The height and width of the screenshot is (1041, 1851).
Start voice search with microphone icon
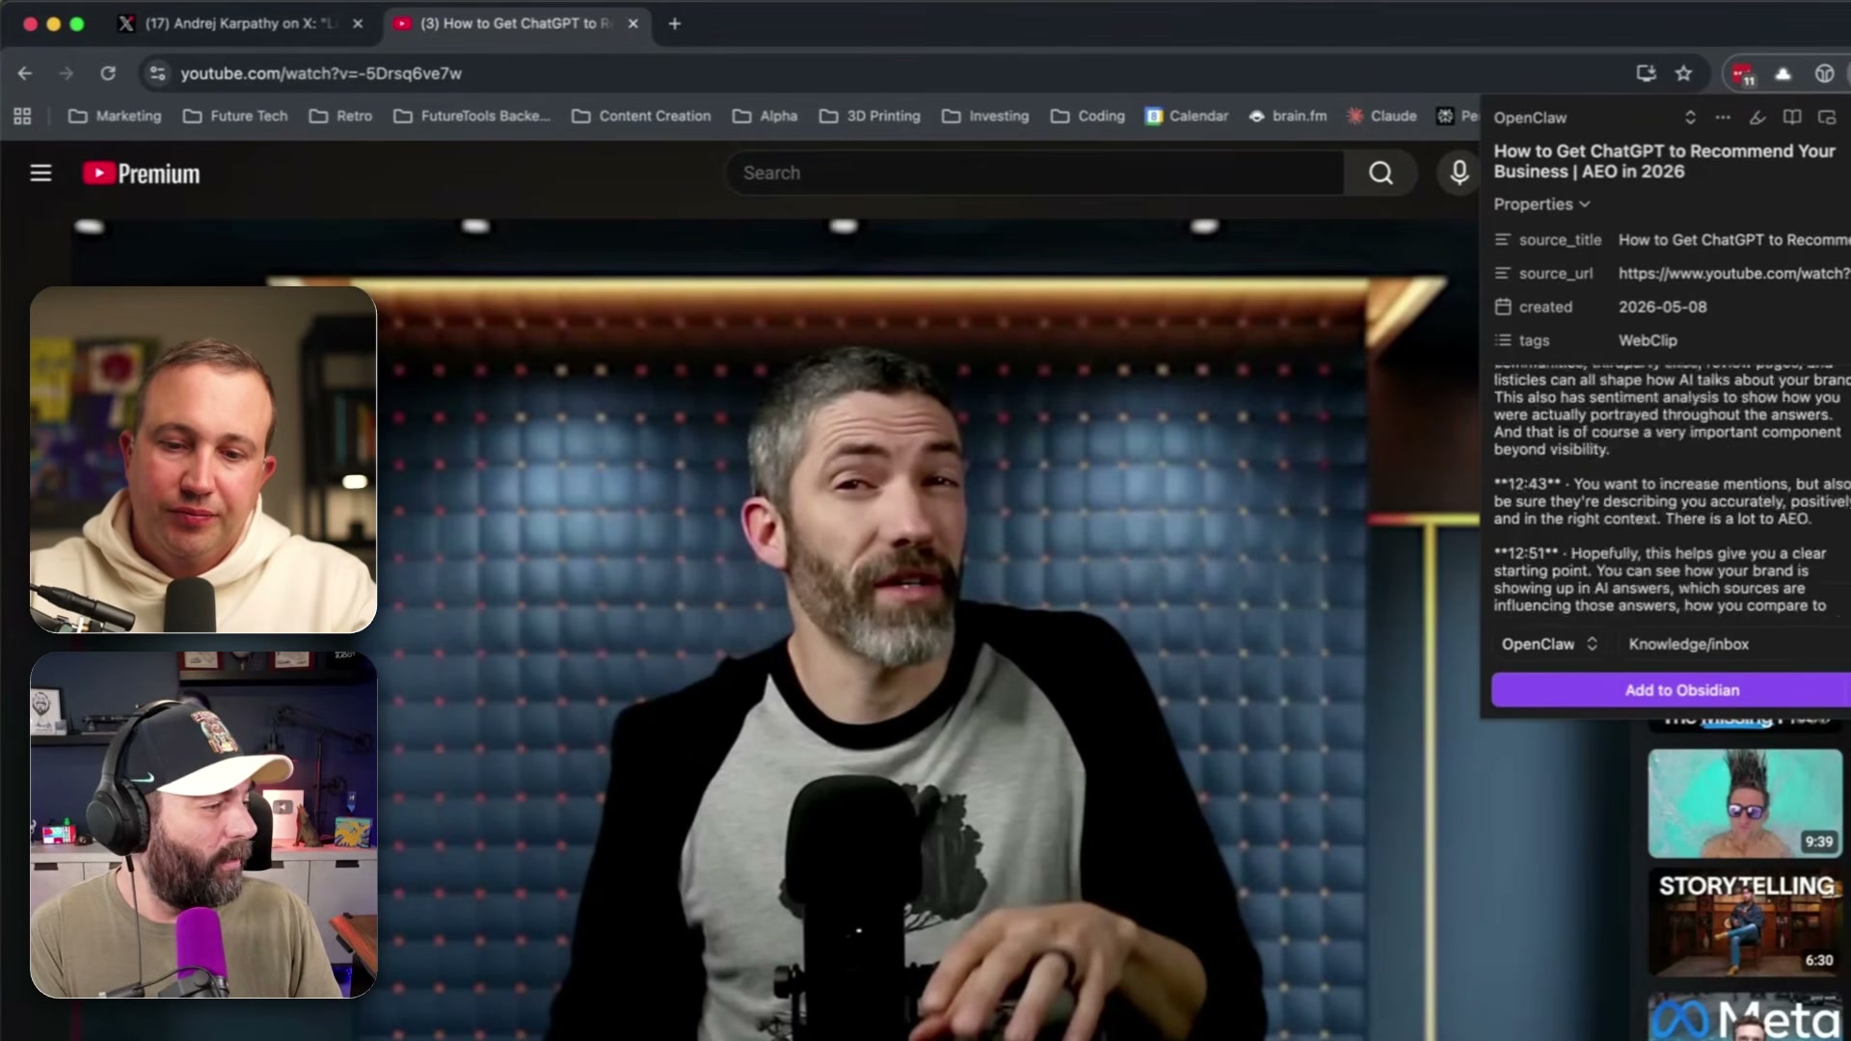(x=1460, y=173)
